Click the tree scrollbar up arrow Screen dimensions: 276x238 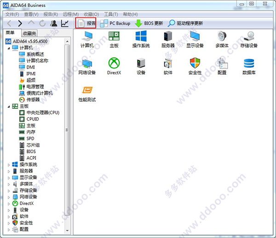point(67,41)
